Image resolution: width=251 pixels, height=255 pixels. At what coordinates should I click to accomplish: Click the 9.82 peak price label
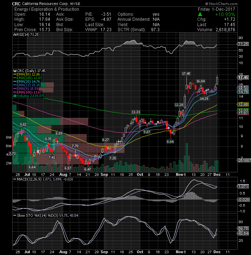click(23, 124)
